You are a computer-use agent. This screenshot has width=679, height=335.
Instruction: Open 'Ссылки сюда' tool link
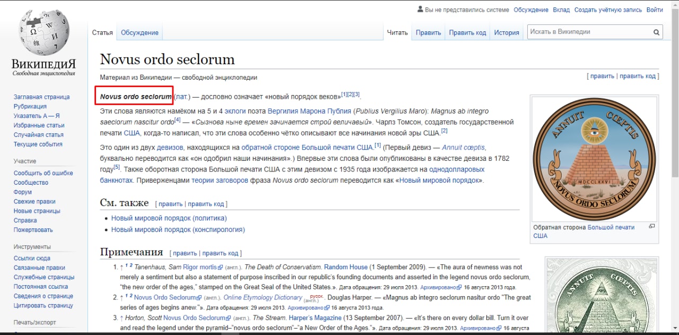point(32,259)
